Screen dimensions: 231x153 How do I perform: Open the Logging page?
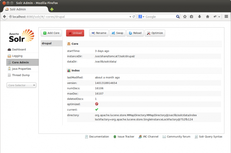point(17,56)
